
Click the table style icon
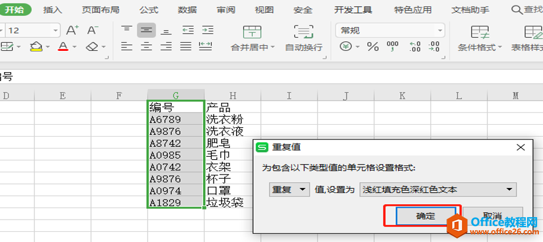[534, 32]
